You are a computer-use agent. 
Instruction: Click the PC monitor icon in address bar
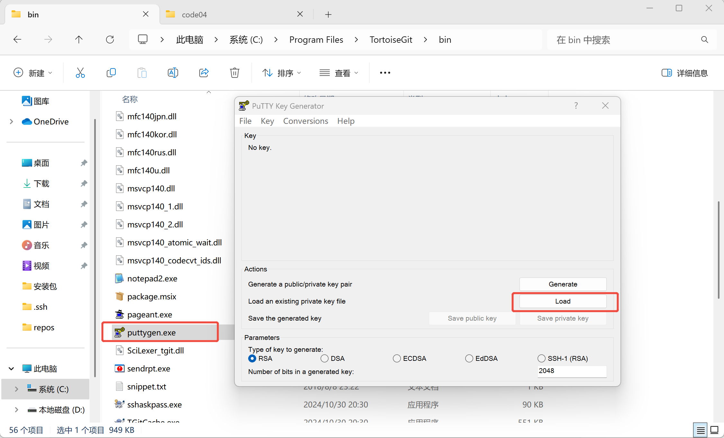point(143,40)
